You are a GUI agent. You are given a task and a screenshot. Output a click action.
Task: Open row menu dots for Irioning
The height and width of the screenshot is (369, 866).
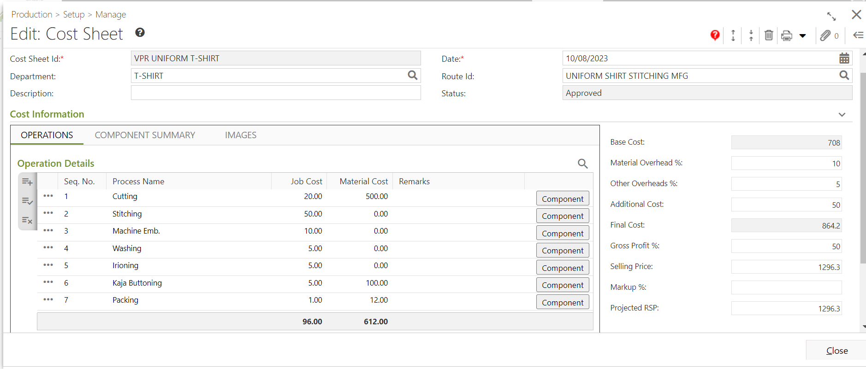48,265
